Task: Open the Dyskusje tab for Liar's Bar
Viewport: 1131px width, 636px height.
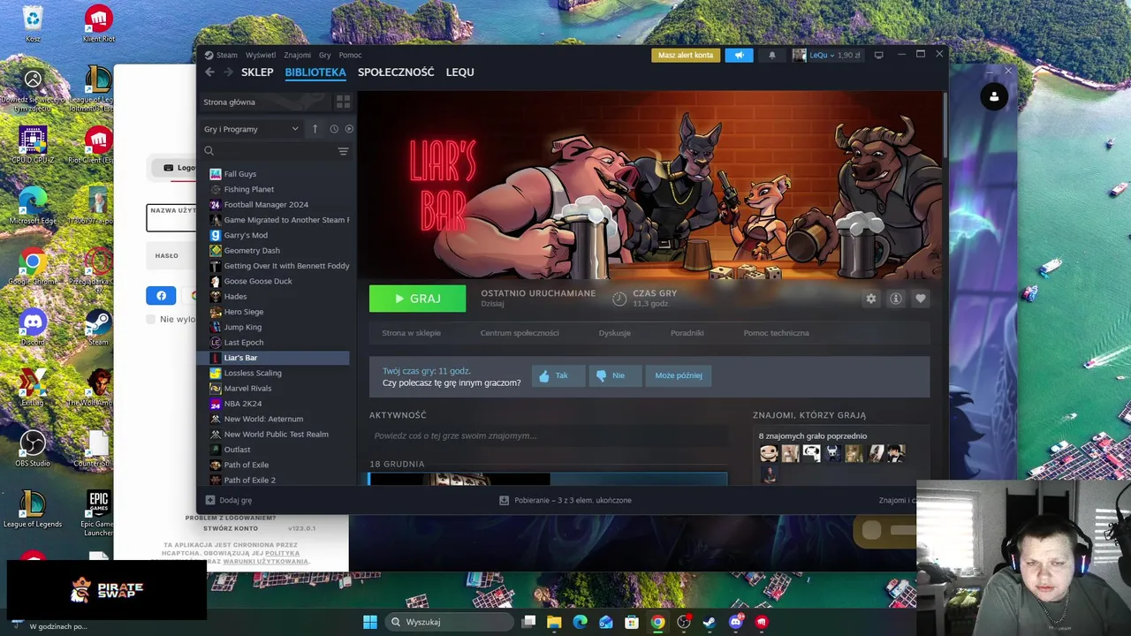Action: tap(614, 333)
